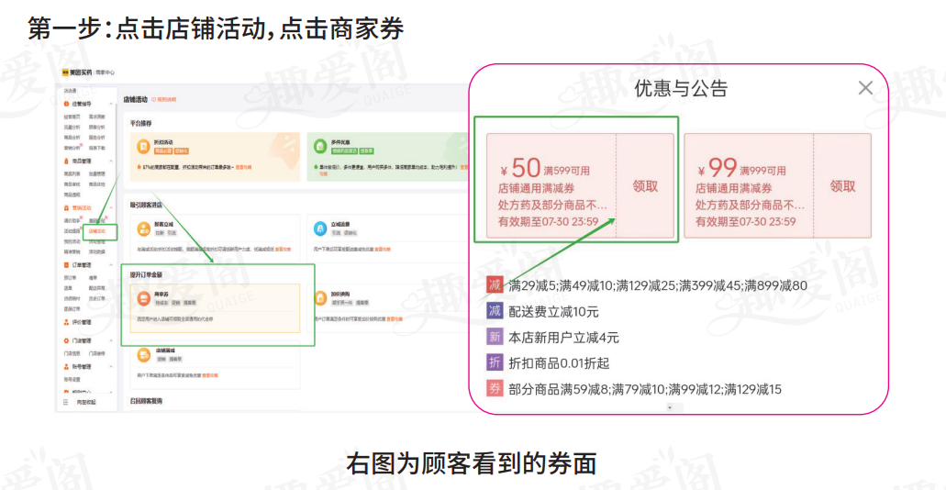
Task: Claim the ¥99 coupon with 领取
Action: pos(842,186)
